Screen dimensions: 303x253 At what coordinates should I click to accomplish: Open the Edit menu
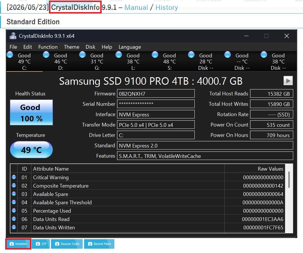tap(28, 47)
